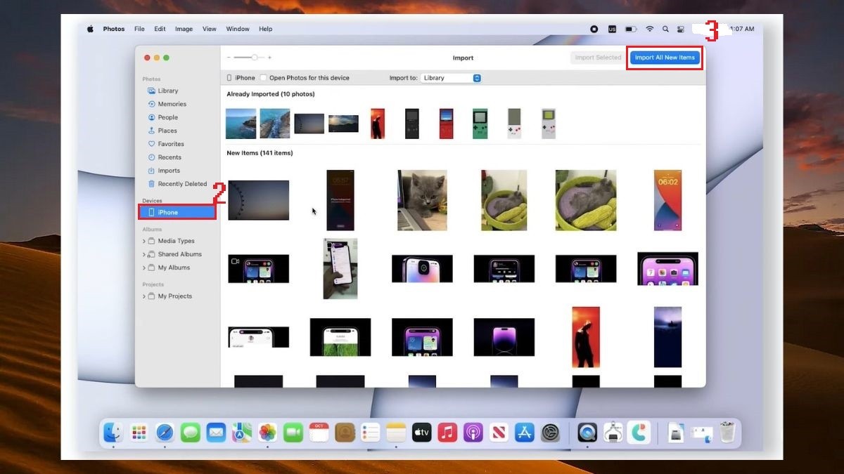
Task: Open Messages from the Dock
Action: tap(190, 433)
